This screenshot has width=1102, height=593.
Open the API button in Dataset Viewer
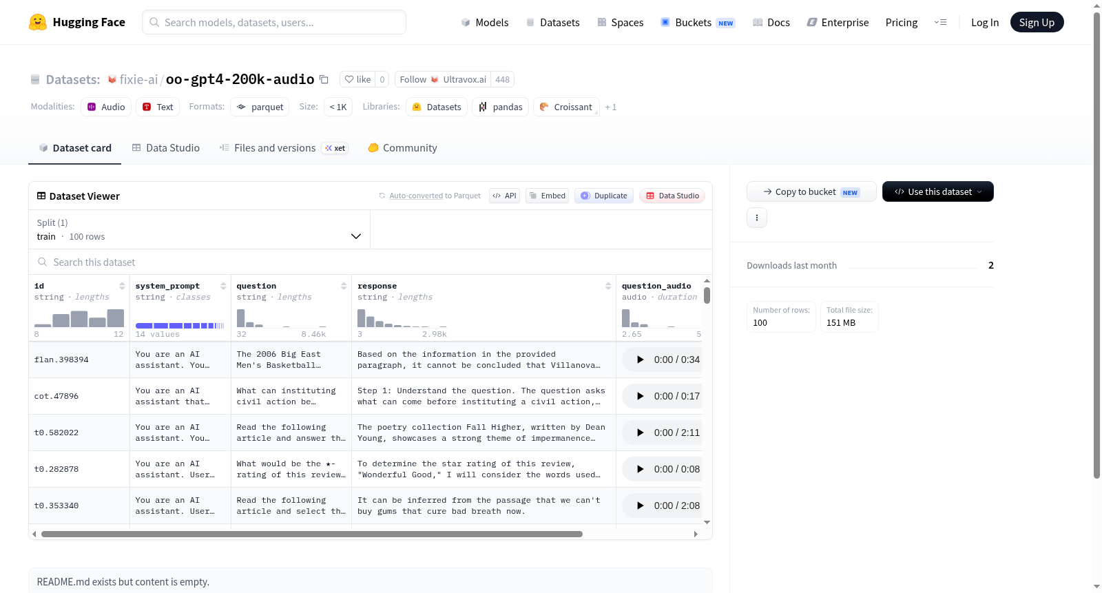[x=504, y=196]
